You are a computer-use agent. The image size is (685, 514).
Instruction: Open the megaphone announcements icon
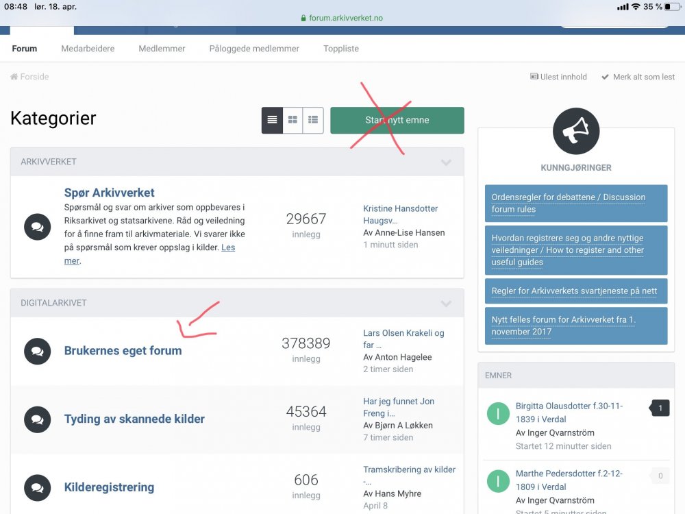[x=576, y=131]
